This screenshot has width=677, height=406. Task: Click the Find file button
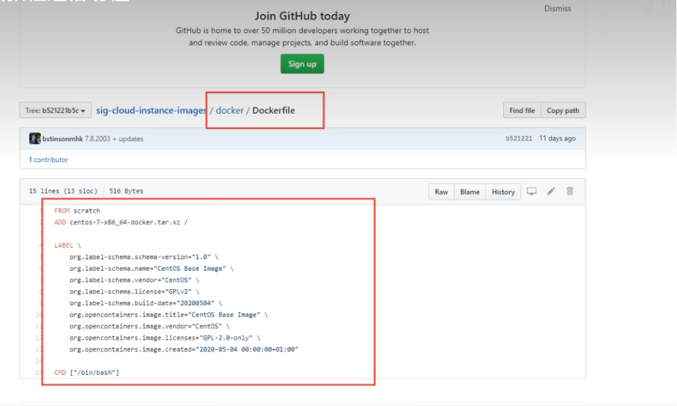(x=522, y=111)
